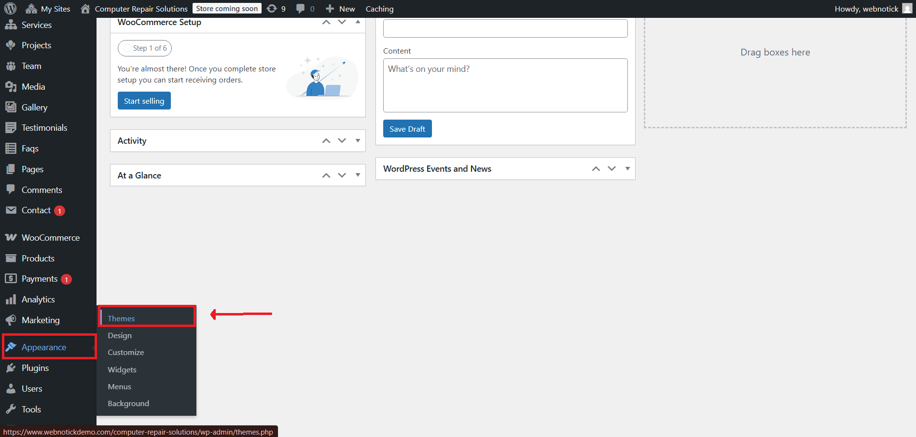Screen dimensions: 916x437
Task: Click the WordPress logo icon
Action: (10, 9)
